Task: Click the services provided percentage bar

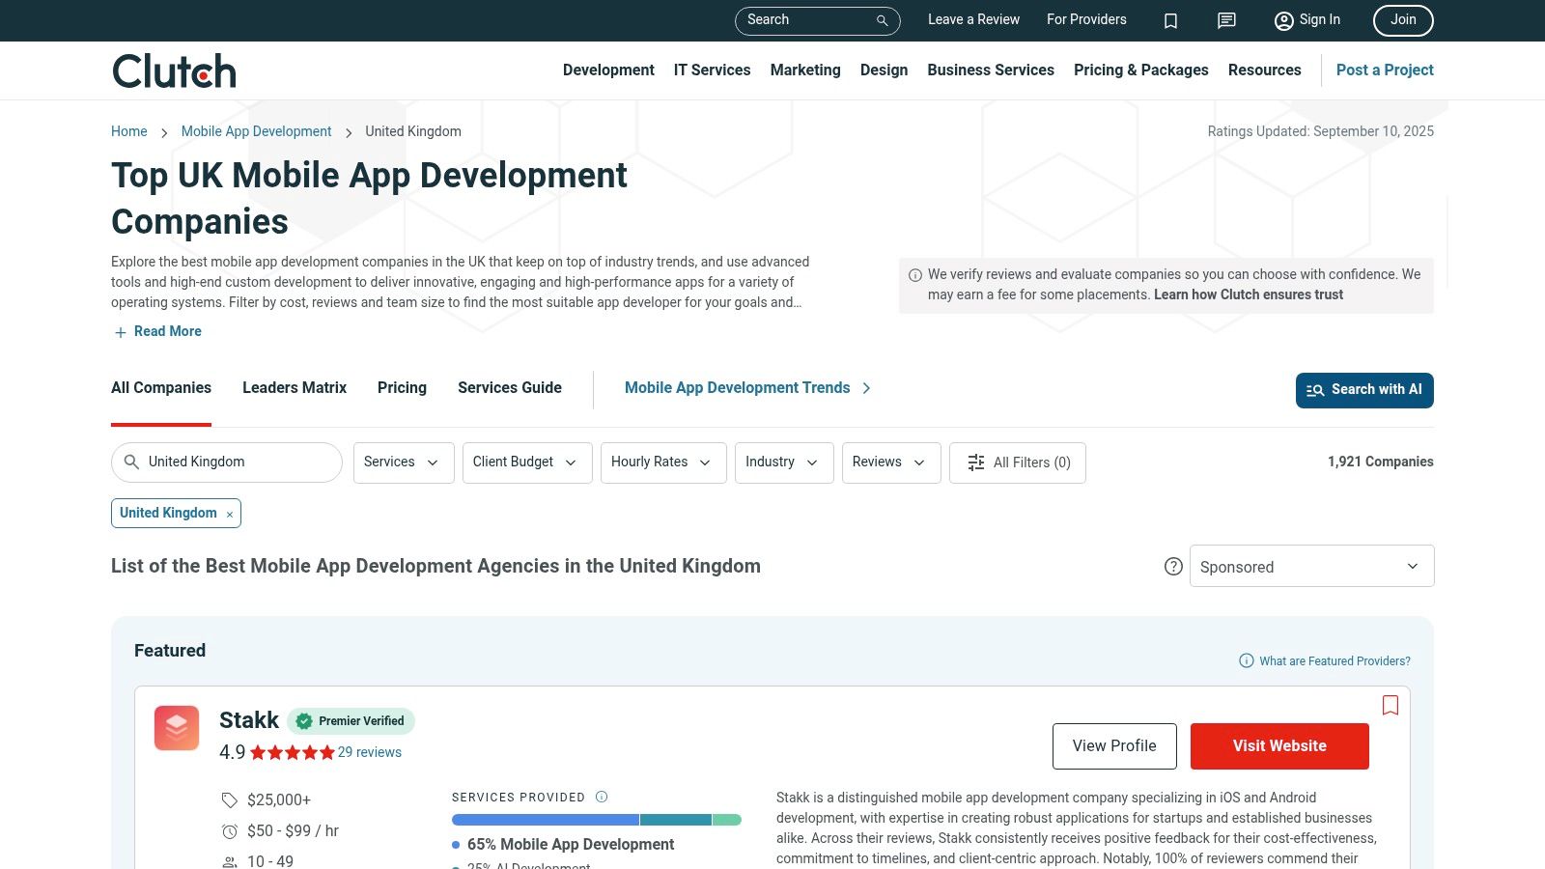Action: pyautogui.click(x=596, y=820)
